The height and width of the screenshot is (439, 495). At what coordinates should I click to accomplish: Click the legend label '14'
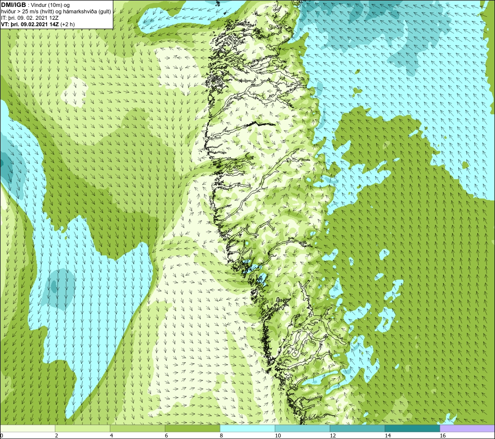388,436
